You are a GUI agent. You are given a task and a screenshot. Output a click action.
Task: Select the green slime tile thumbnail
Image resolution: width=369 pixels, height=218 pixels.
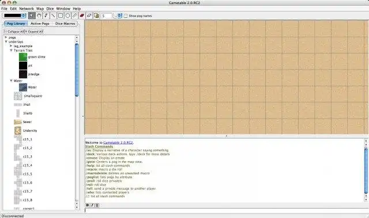(23, 57)
